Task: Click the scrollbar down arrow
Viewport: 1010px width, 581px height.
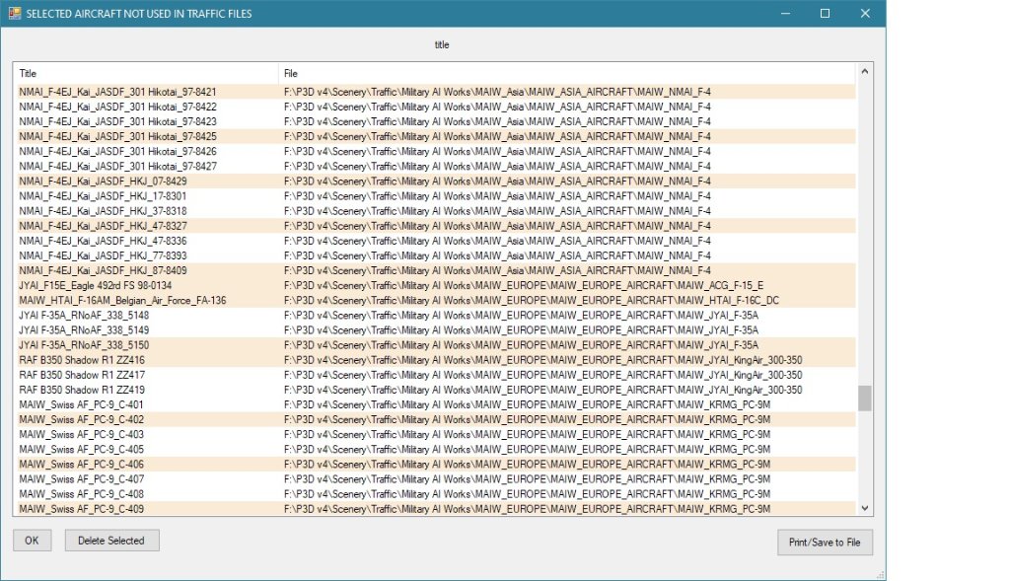Action: pyautogui.click(x=865, y=508)
